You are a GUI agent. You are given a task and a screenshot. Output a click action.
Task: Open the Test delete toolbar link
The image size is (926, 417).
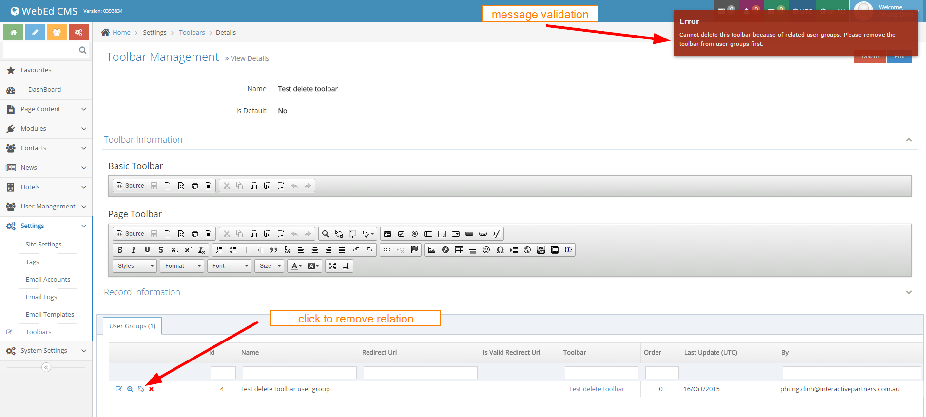(597, 389)
